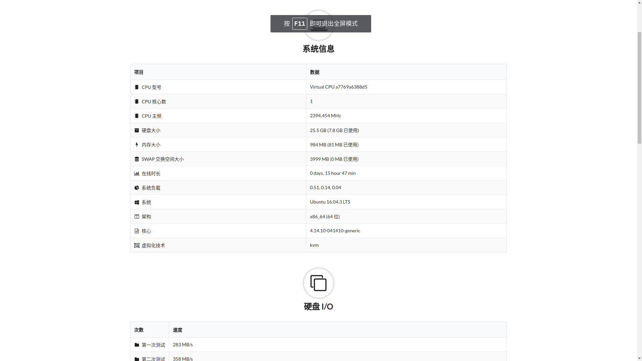Click the vertical page scrollbar thumb
This screenshot has height=361, width=642.
639,88
